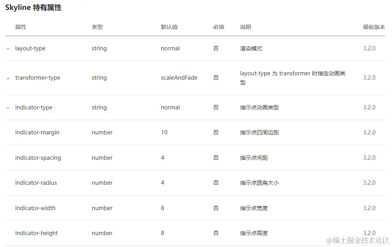Click type number in indicator-margin row
The width and height of the screenshot is (392, 247).
coord(102,132)
